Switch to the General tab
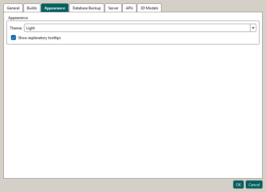The width and height of the screenshot is (266, 192). pyautogui.click(x=13, y=8)
